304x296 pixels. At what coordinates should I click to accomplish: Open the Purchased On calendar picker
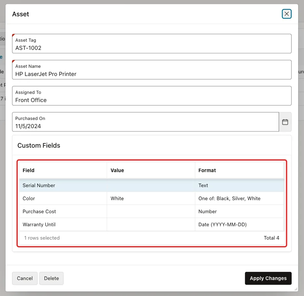[x=285, y=122]
